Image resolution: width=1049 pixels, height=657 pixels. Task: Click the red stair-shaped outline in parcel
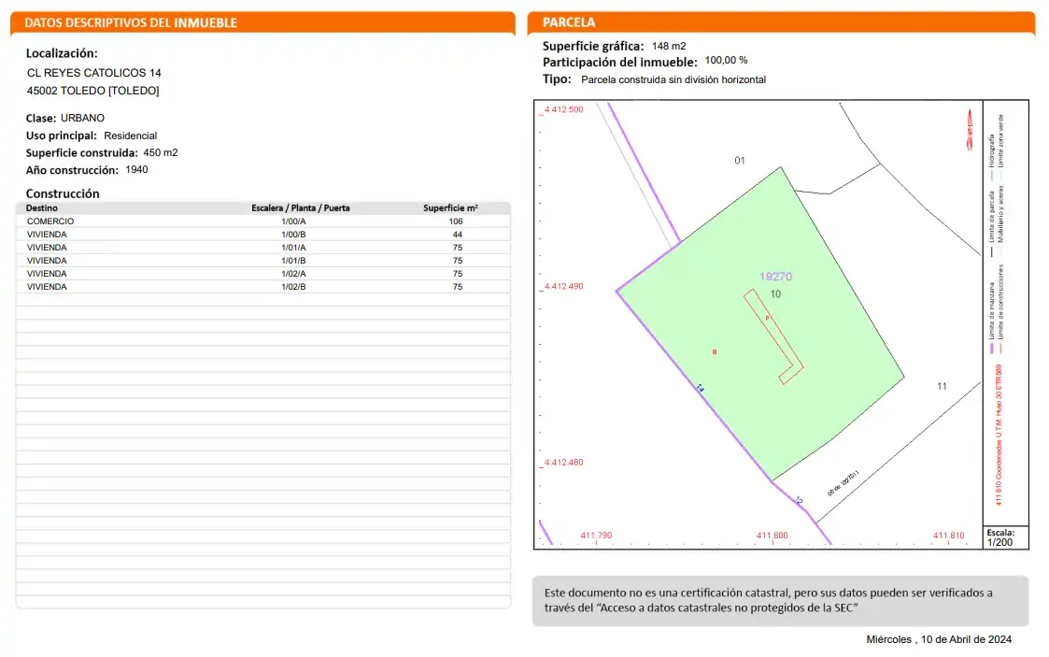773,336
